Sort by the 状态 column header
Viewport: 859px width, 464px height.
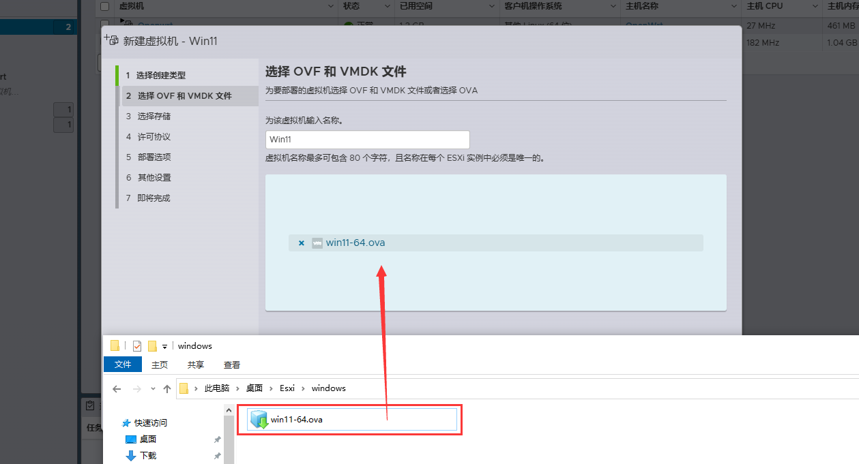[351, 6]
